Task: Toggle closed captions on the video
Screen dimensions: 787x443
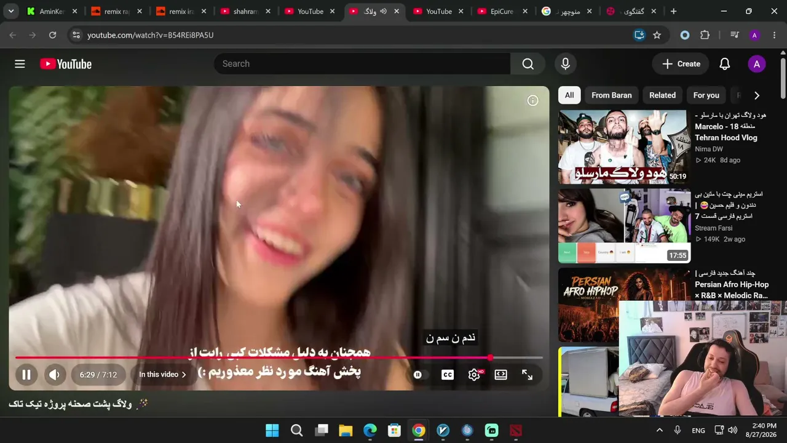Action: tap(448, 375)
